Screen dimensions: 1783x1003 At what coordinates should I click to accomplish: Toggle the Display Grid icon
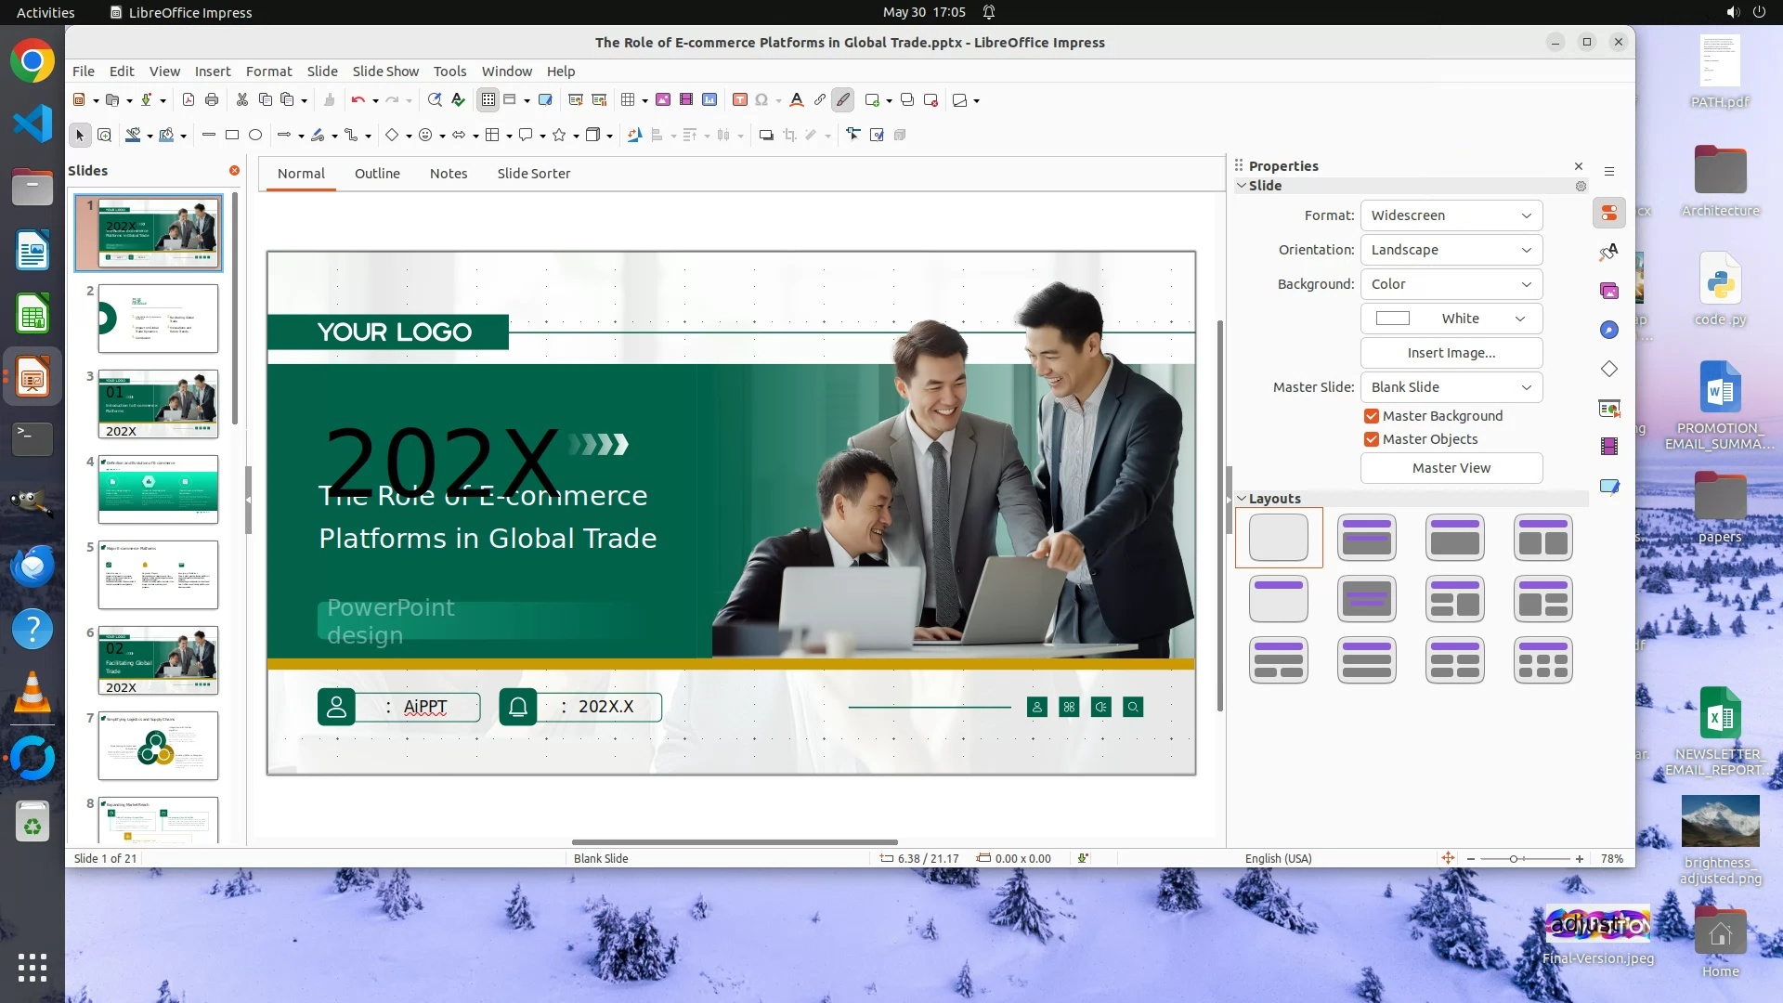point(488,100)
